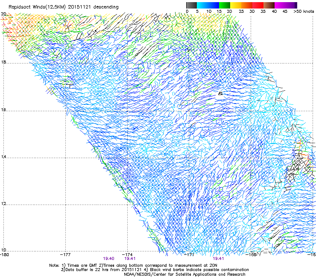This screenshot has height=277, width=316.
Task: Click the '>50 knots' legend label
Action: click(304, 11)
